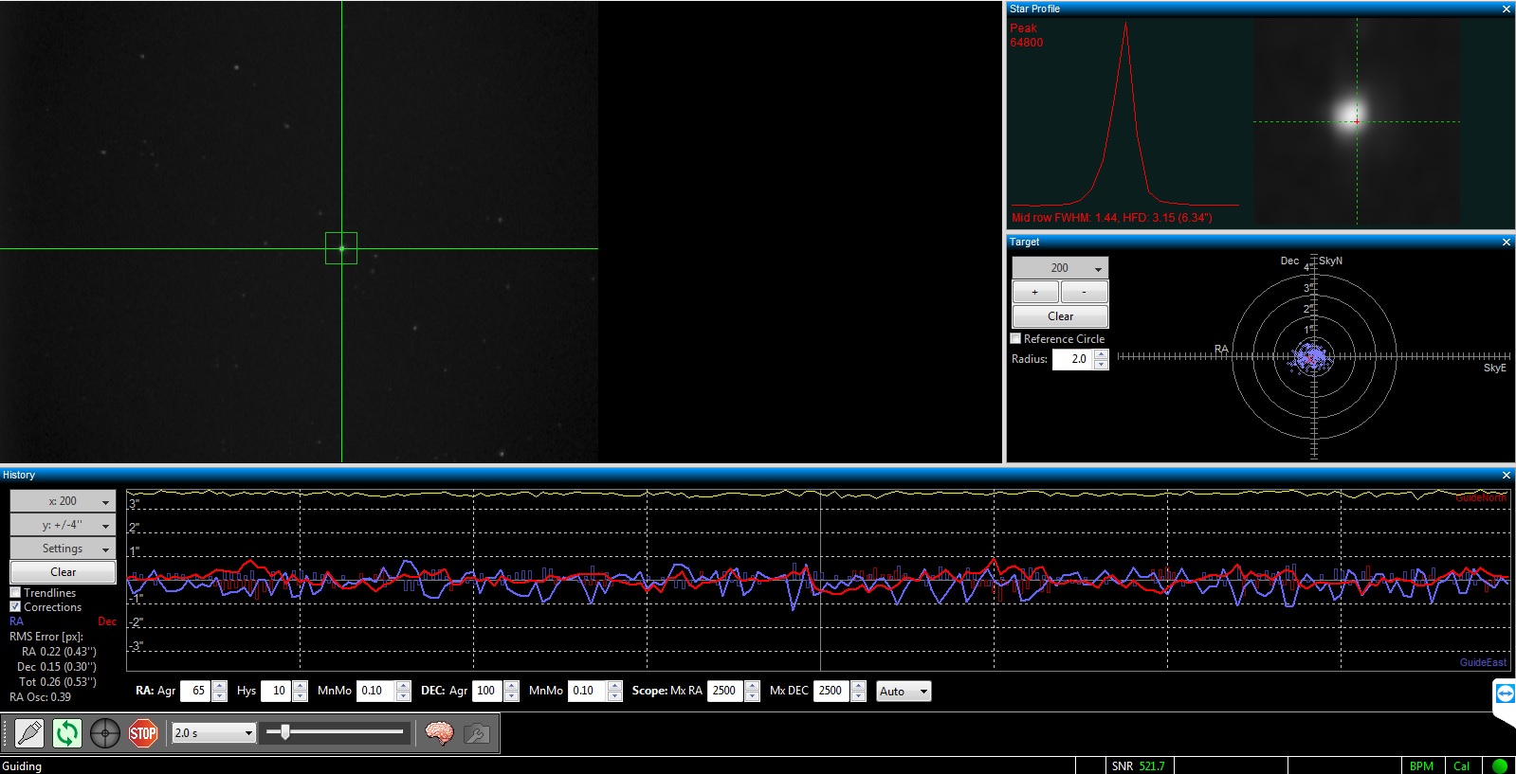Click the Target zoom out - button

[x=1085, y=292]
